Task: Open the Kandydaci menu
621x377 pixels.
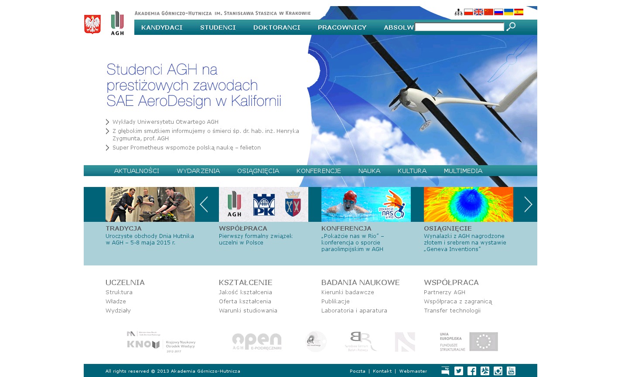Action: pos(162,27)
